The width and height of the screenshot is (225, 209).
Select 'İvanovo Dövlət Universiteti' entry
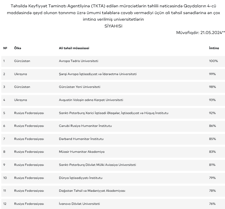79,204
